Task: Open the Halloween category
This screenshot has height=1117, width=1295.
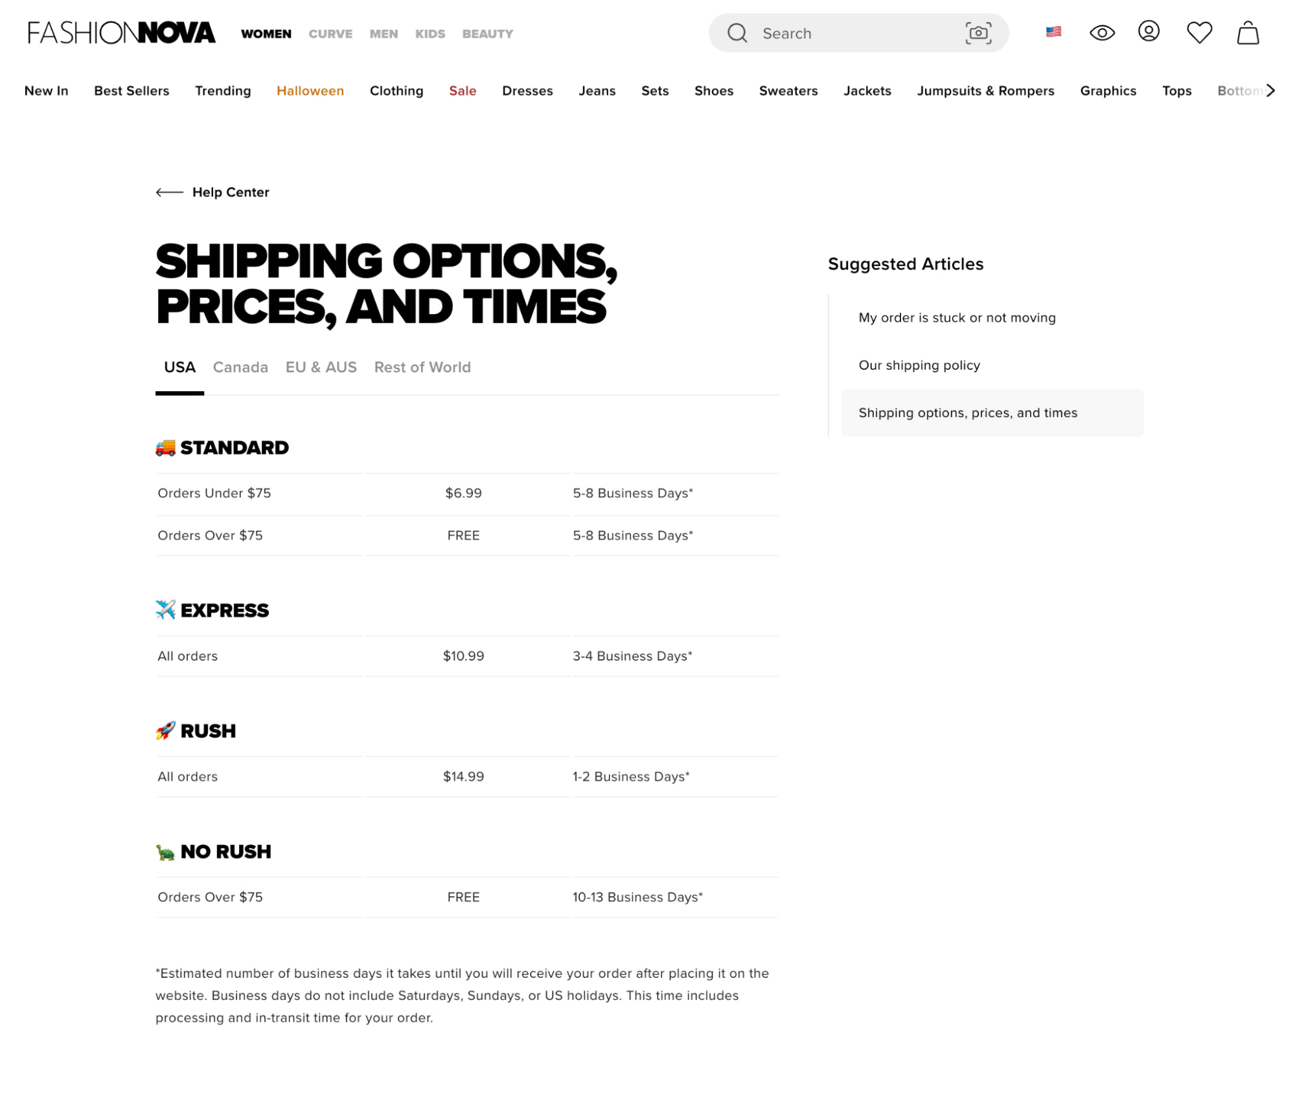Action: point(310,91)
